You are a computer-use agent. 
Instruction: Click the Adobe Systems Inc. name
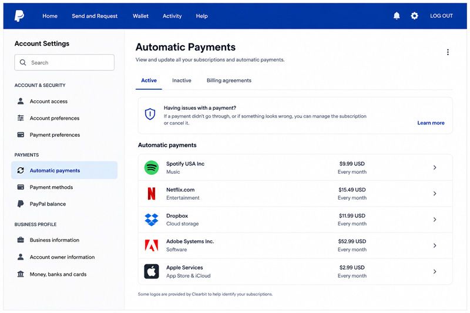click(190, 241)
